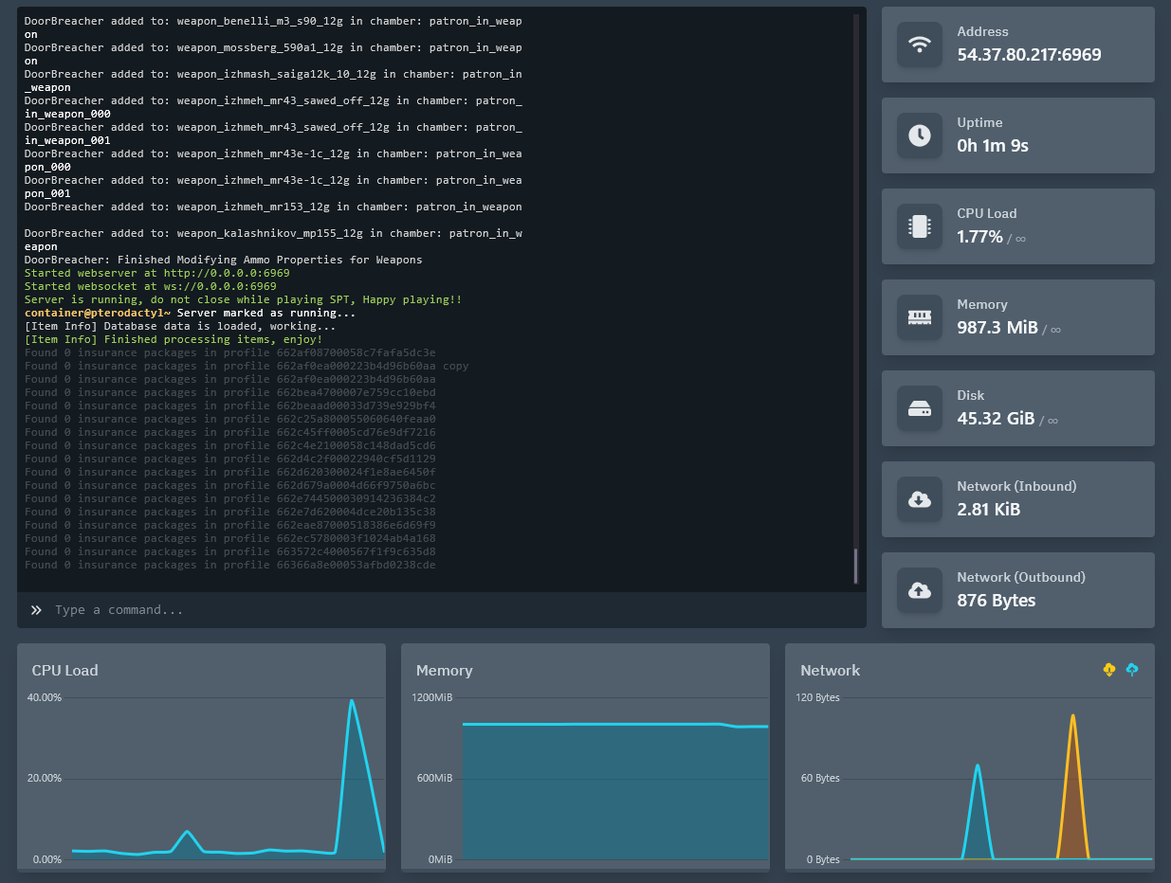Click the "Started webserver at http://0.0.0.0:6969" log line
Image resolution: width=1171 pixels, height=883 pixels.
[156, 273]
